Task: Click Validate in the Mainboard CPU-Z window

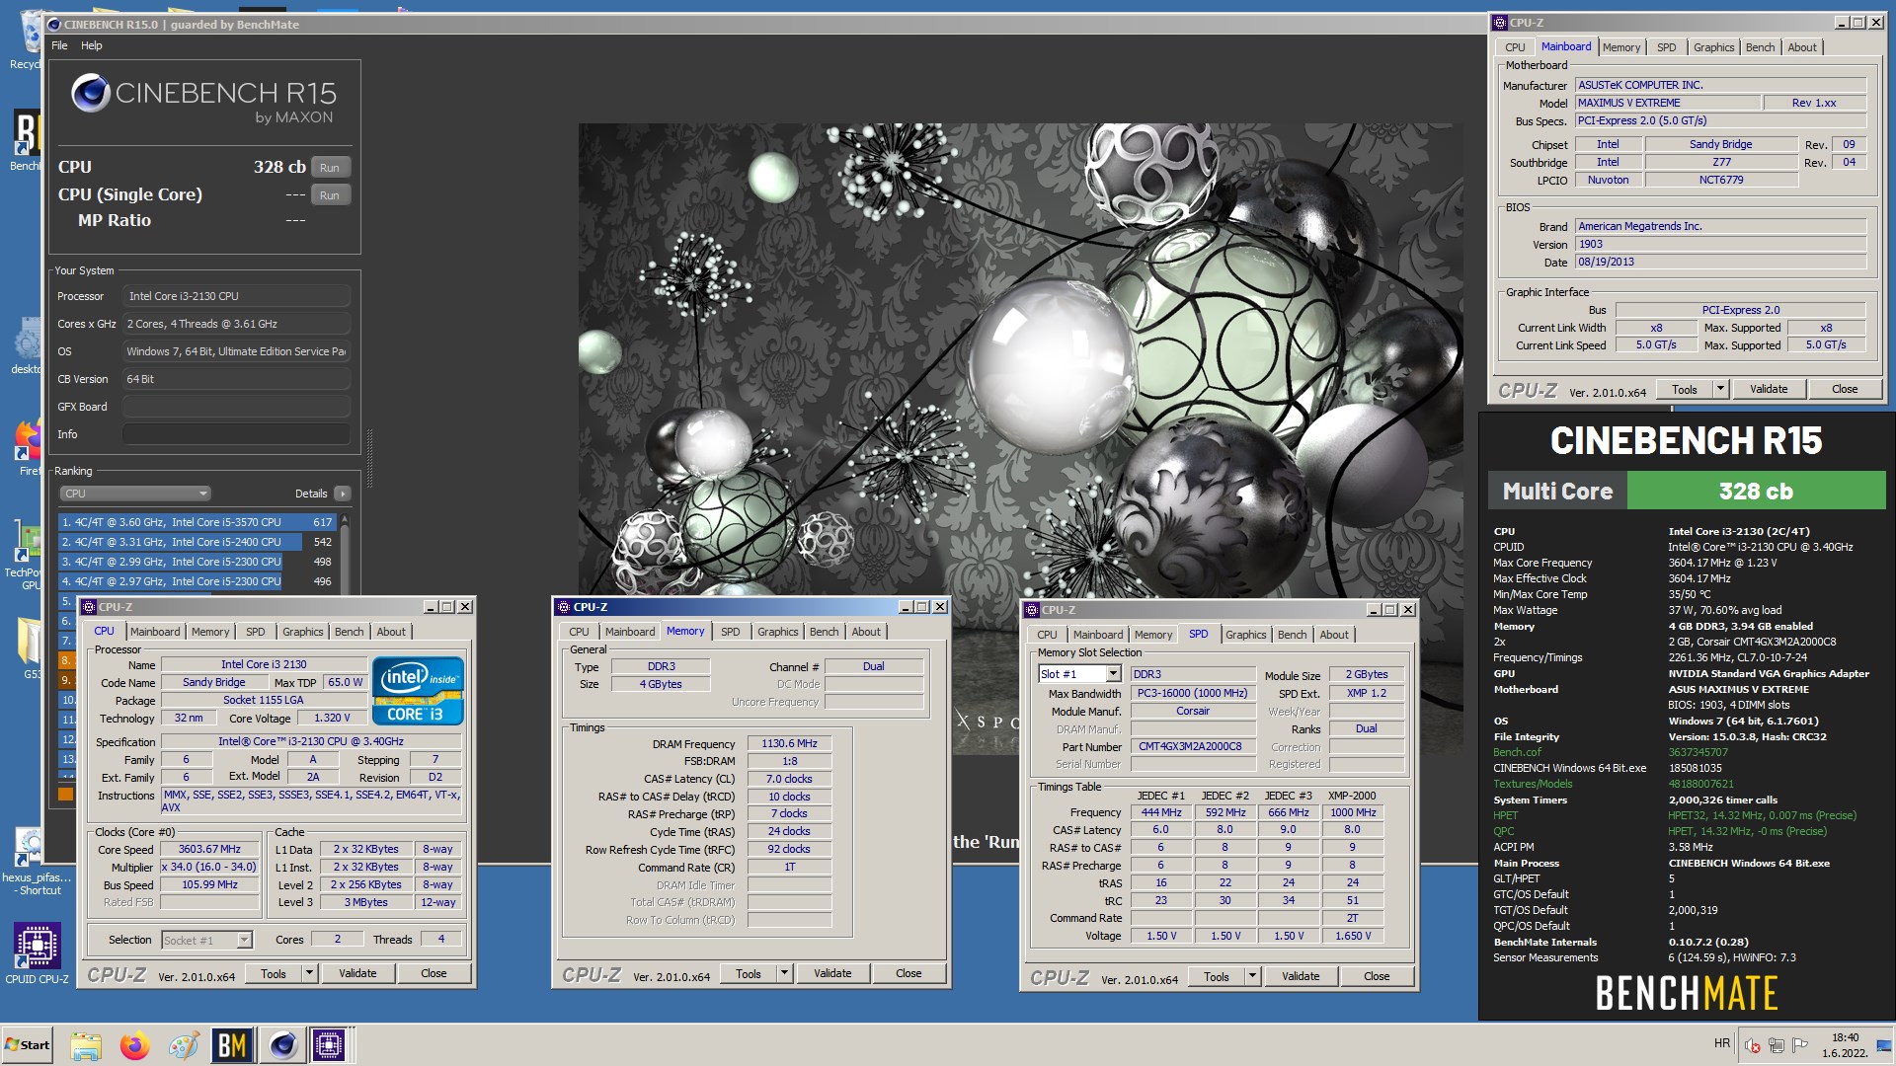Action: (1769, 389)
